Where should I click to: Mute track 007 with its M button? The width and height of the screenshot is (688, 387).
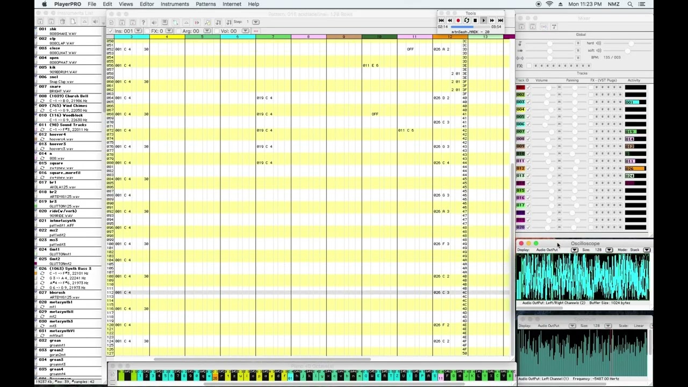559,131
